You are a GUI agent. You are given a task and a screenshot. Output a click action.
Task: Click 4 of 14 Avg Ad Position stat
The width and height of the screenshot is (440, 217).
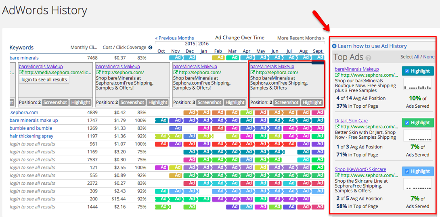pyautogui.click(x=360, y=98)
